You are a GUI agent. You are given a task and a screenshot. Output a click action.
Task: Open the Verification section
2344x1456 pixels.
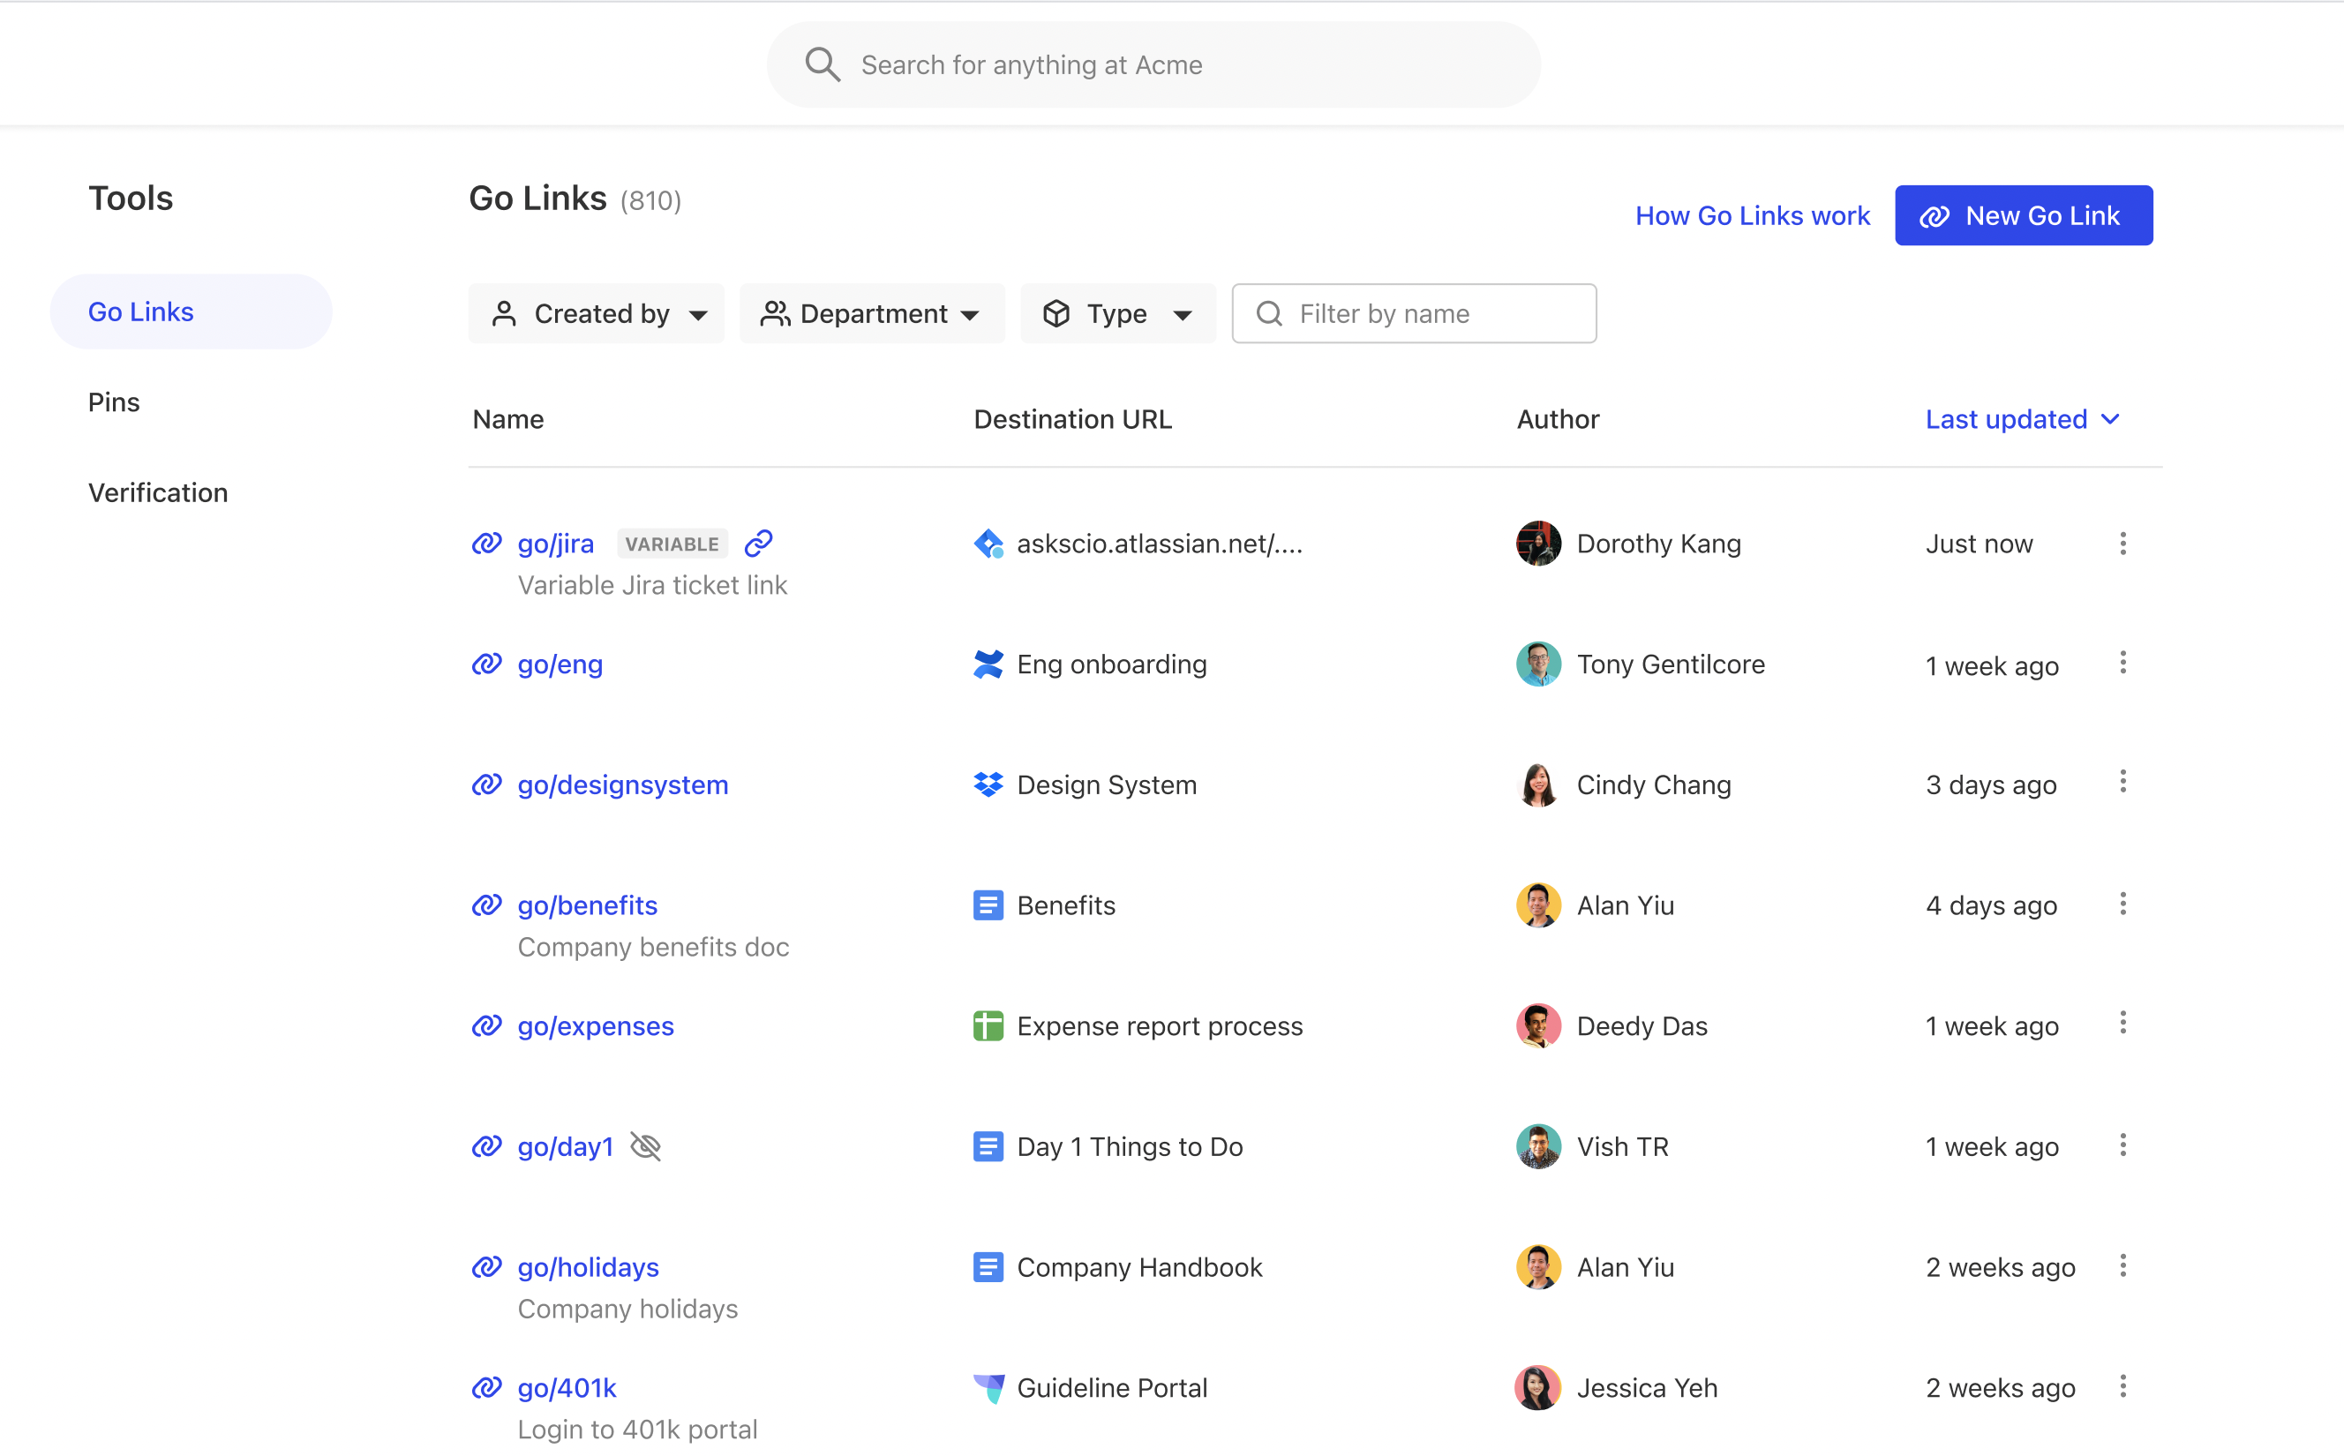pyautogui.click(x=157, y=492)
